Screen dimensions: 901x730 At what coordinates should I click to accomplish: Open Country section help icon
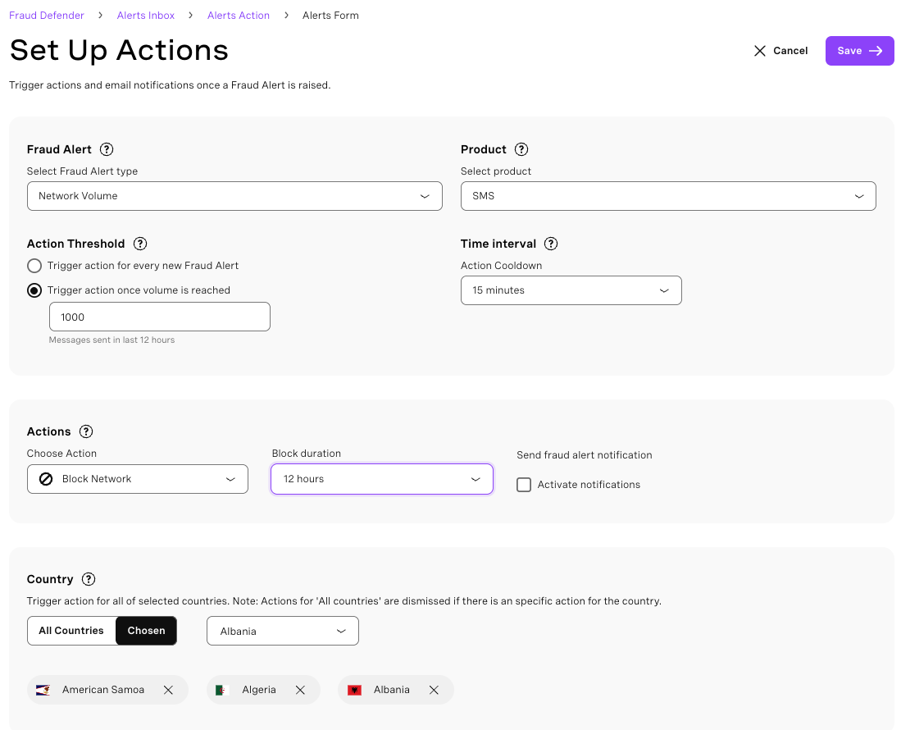point(89,579)
